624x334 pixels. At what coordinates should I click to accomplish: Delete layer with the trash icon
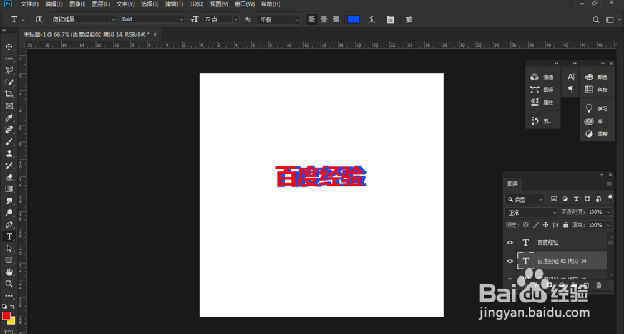pyautogui.click(x=598, y=285)
